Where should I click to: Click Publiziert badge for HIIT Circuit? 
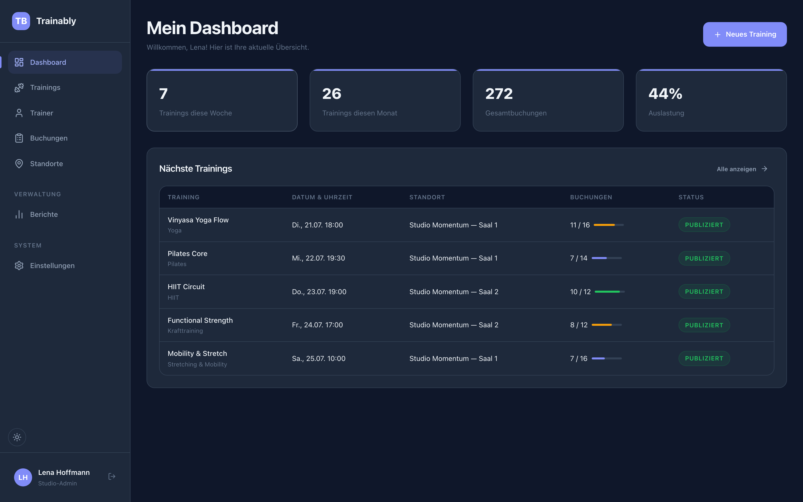pos(704,291)
